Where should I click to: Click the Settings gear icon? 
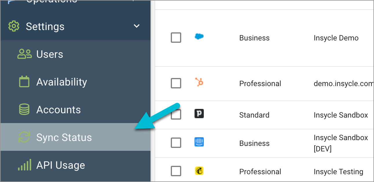coord(14,26)
